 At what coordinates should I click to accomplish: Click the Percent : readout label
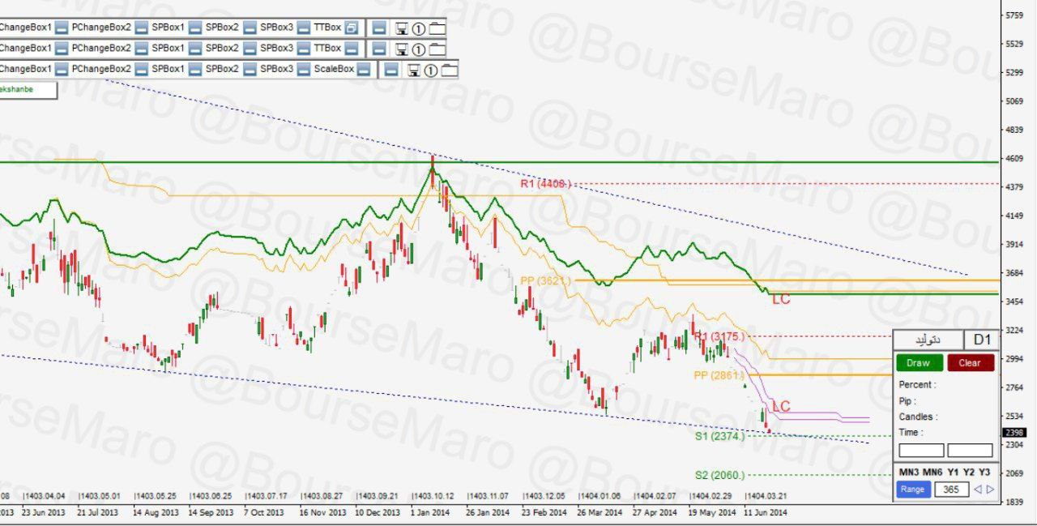pyautogui.click(x=917, y=385)
